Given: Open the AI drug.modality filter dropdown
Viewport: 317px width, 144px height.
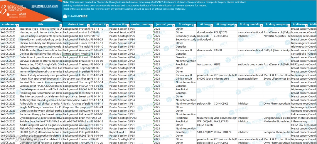Looking at the screenshot, I should point(262,25).
